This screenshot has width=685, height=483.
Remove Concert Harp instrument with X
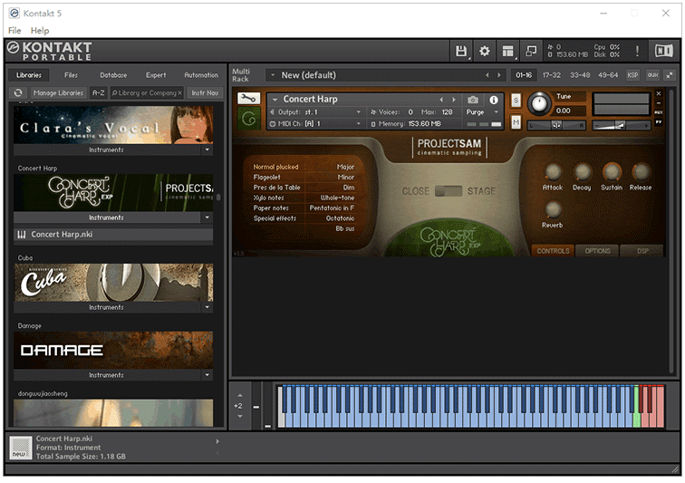pos(659,93)
